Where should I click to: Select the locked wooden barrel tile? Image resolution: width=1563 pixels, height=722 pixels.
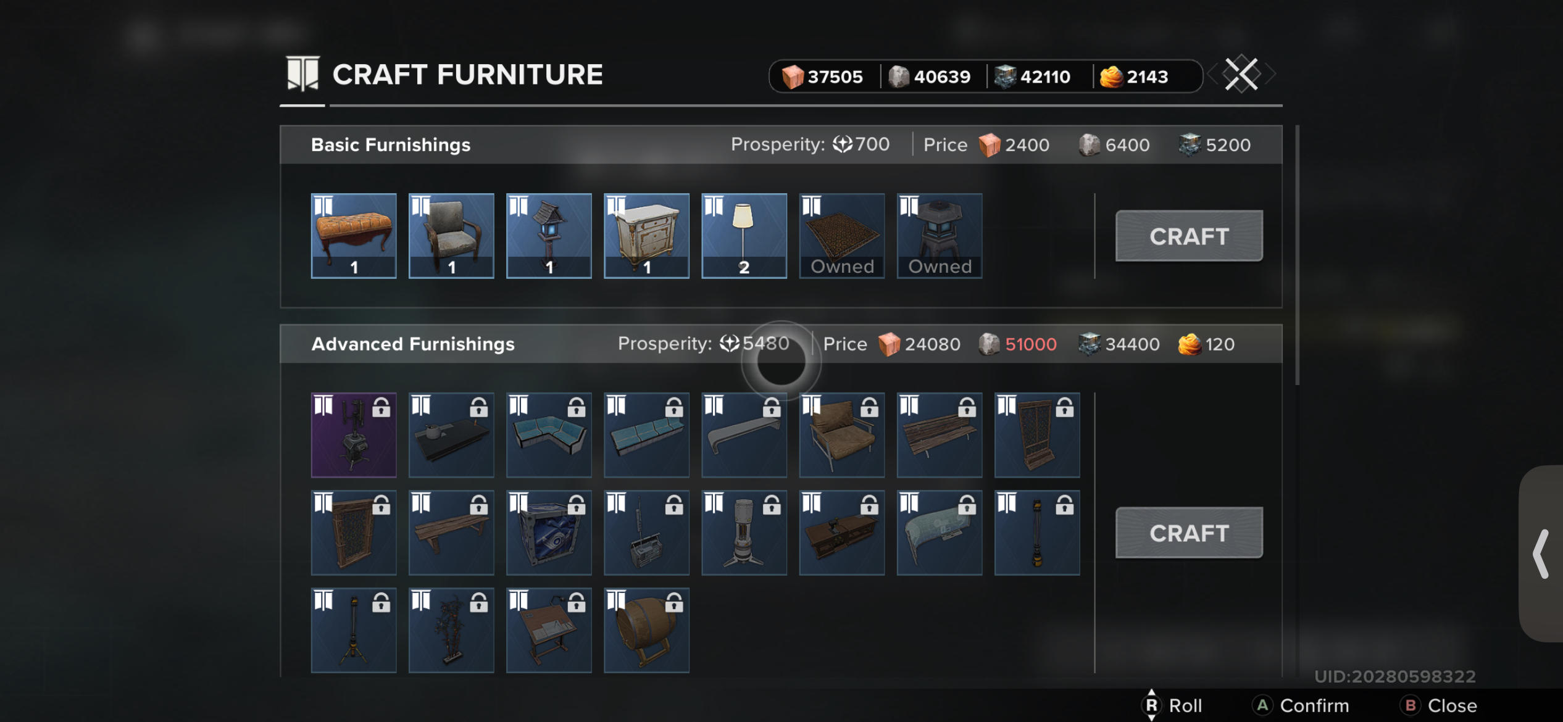[646, 630]
